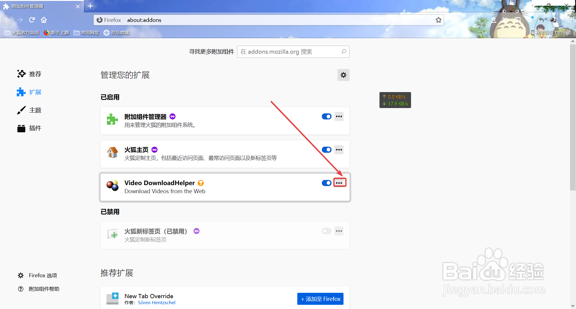Open the home page via house icon

(x=44, y=20)
